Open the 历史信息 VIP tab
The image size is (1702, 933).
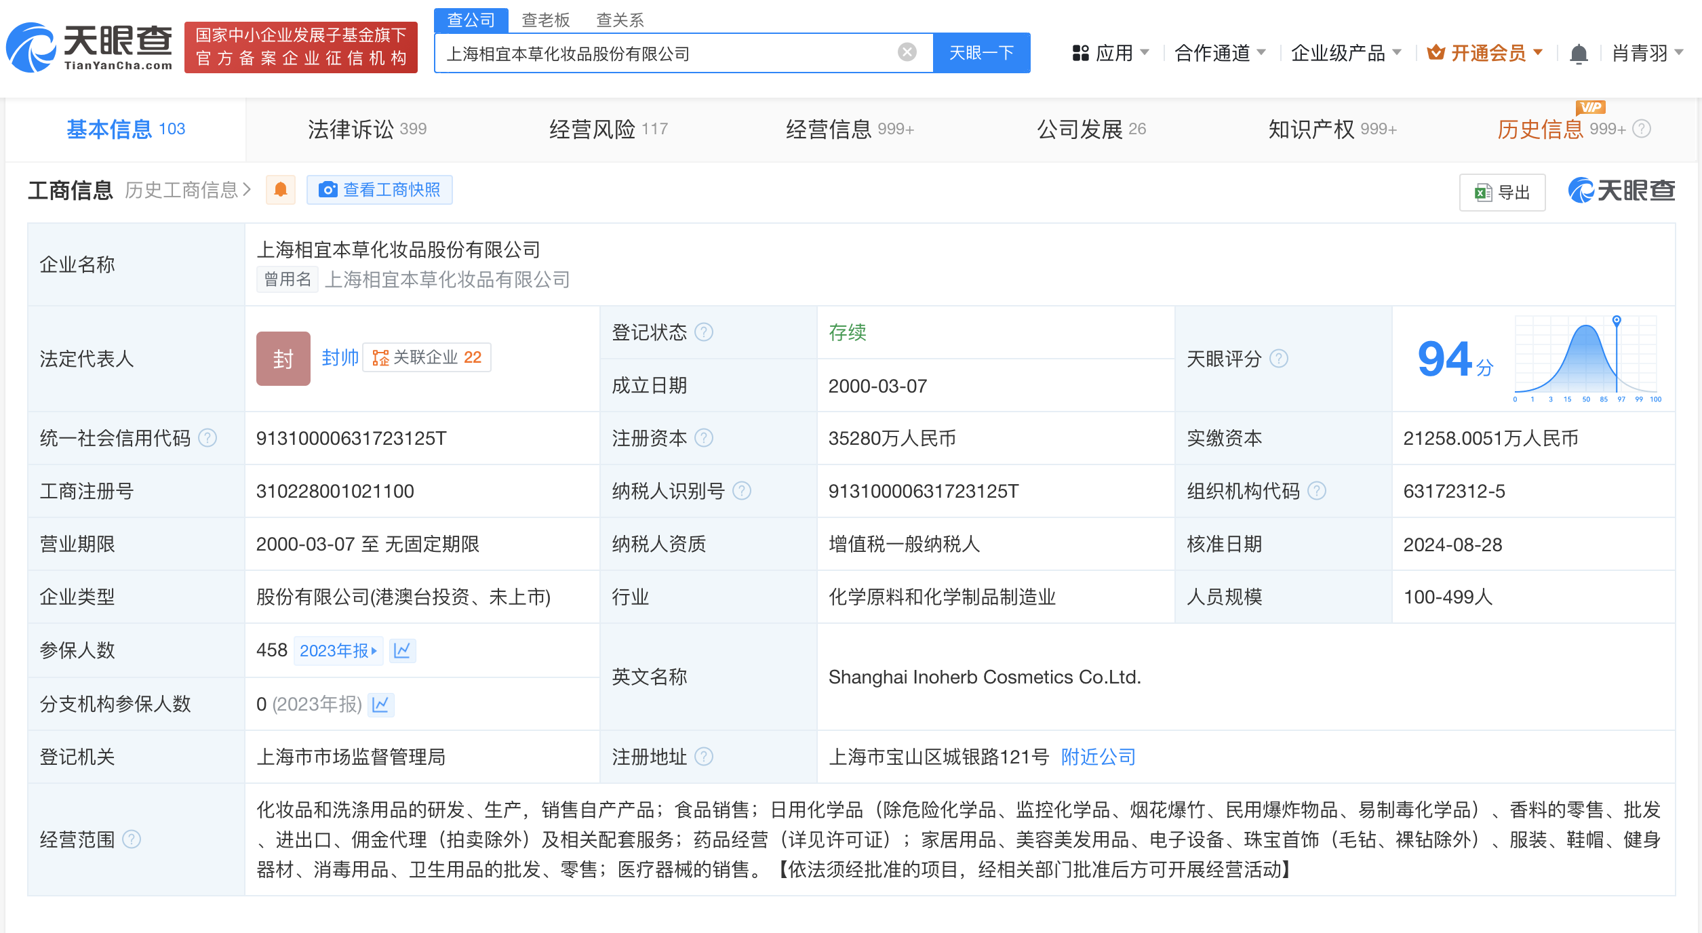[x=1561, y=129]
